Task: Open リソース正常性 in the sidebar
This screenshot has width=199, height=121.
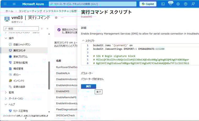Action: [20, 111]
